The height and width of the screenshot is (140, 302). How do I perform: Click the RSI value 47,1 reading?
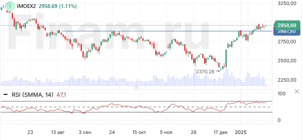[x=61, y=95]
